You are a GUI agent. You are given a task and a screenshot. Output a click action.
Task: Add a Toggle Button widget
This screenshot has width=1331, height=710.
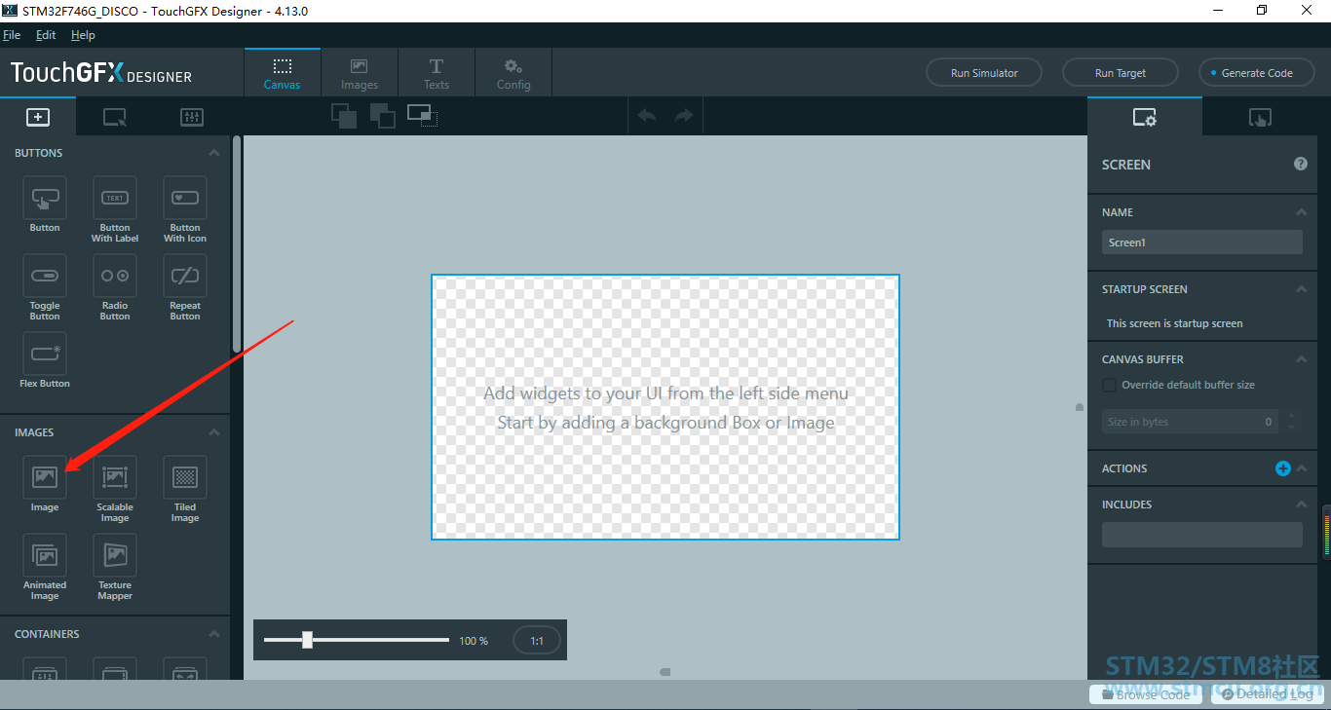[x=45, y=276]
